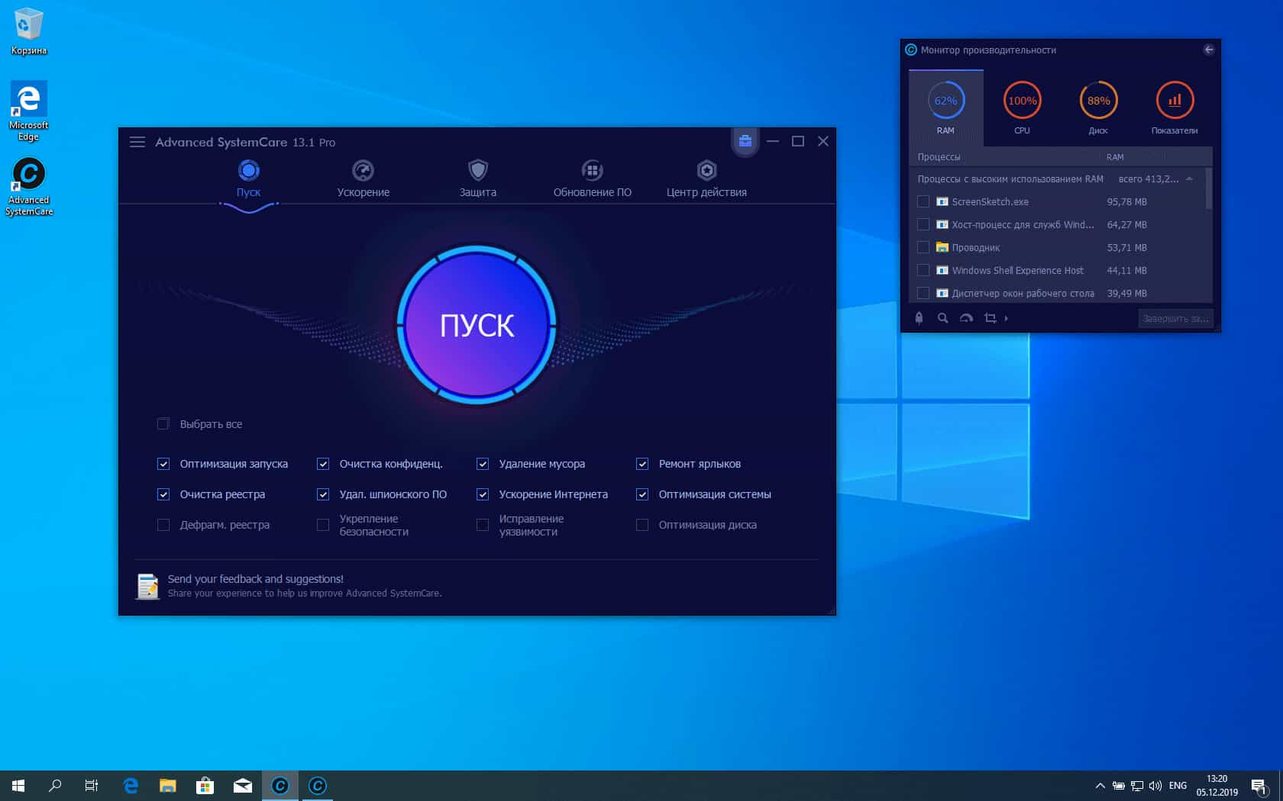
Task: Uncheck Оптимизация запуска
Action: (x=163, y=463)
